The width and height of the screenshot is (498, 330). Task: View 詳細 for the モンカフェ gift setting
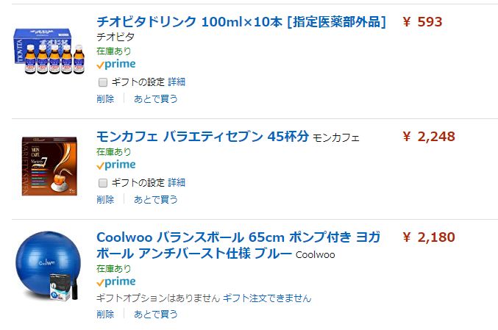177,182
